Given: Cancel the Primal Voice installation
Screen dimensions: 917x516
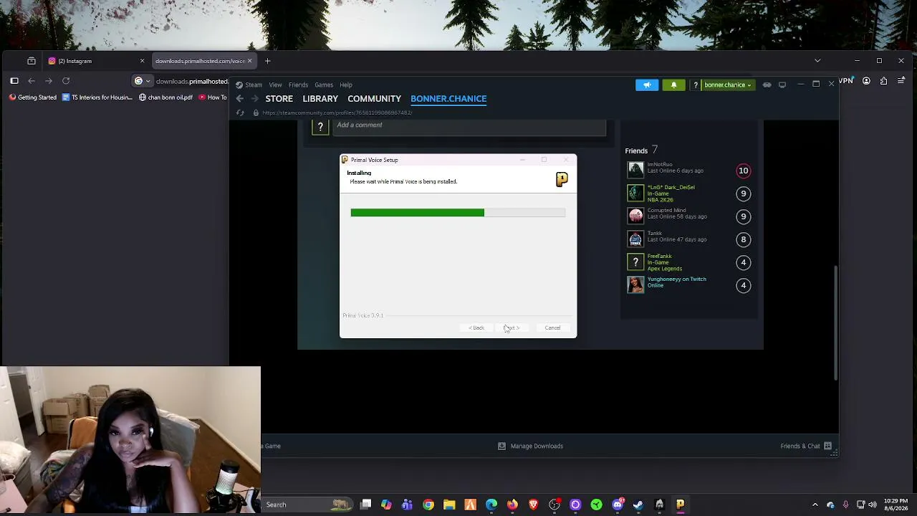Looking at the screenshot, I should pyautogui.click(x=552, y=328).
